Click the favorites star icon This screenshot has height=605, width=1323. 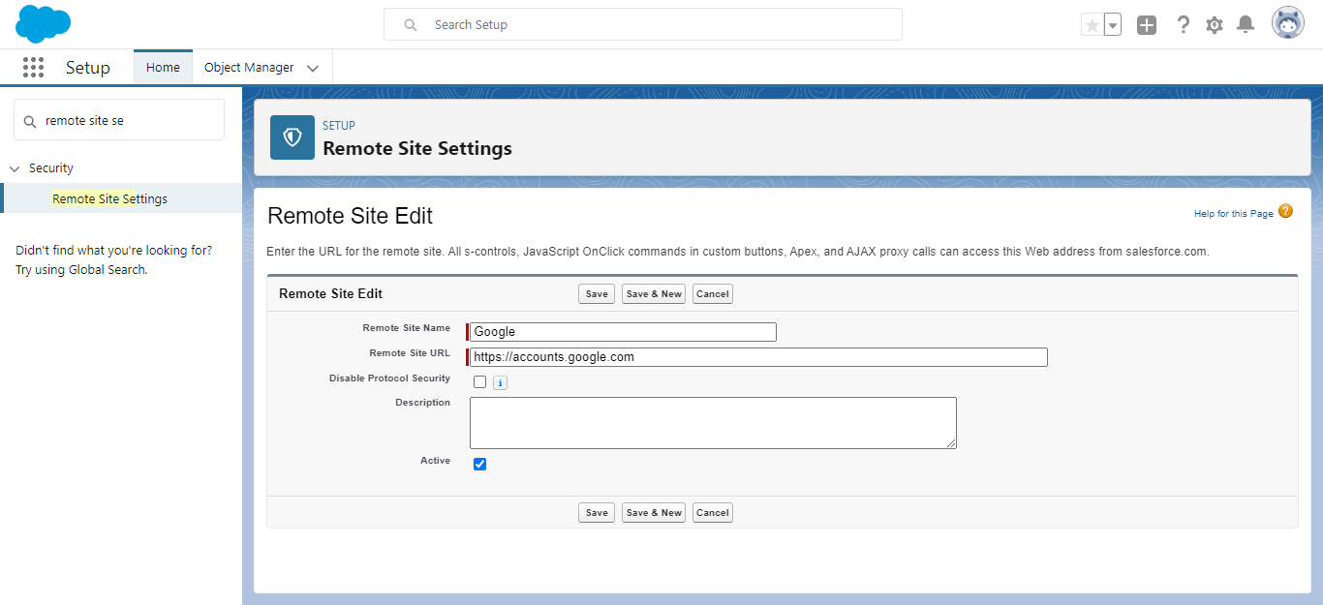tap(1092, 25)
